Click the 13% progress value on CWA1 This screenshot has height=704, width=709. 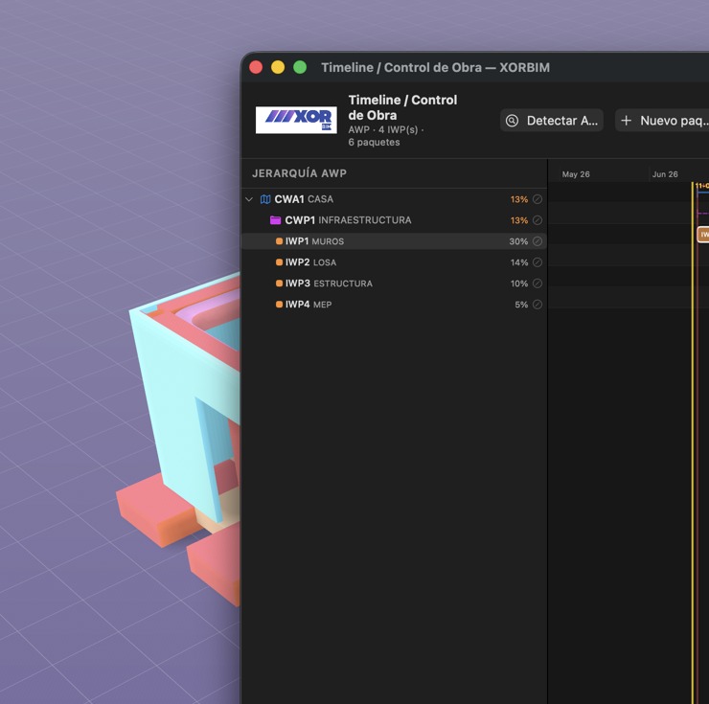click(519, 199)
